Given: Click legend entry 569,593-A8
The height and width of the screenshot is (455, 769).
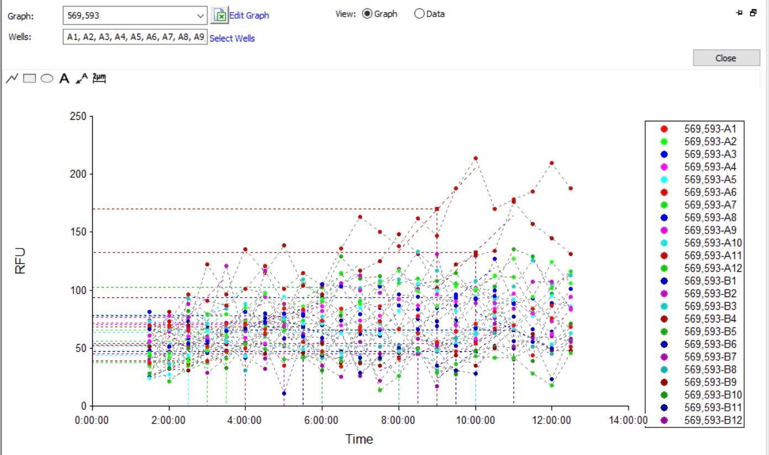Looking at the screenshot, I should pos(710,218).
